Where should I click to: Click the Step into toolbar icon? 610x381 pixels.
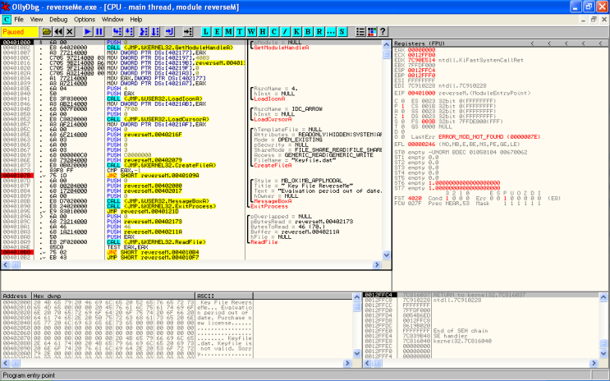117,32
